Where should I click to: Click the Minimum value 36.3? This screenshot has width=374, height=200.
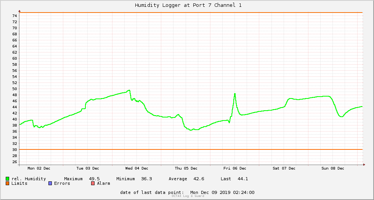click(146, 179)
